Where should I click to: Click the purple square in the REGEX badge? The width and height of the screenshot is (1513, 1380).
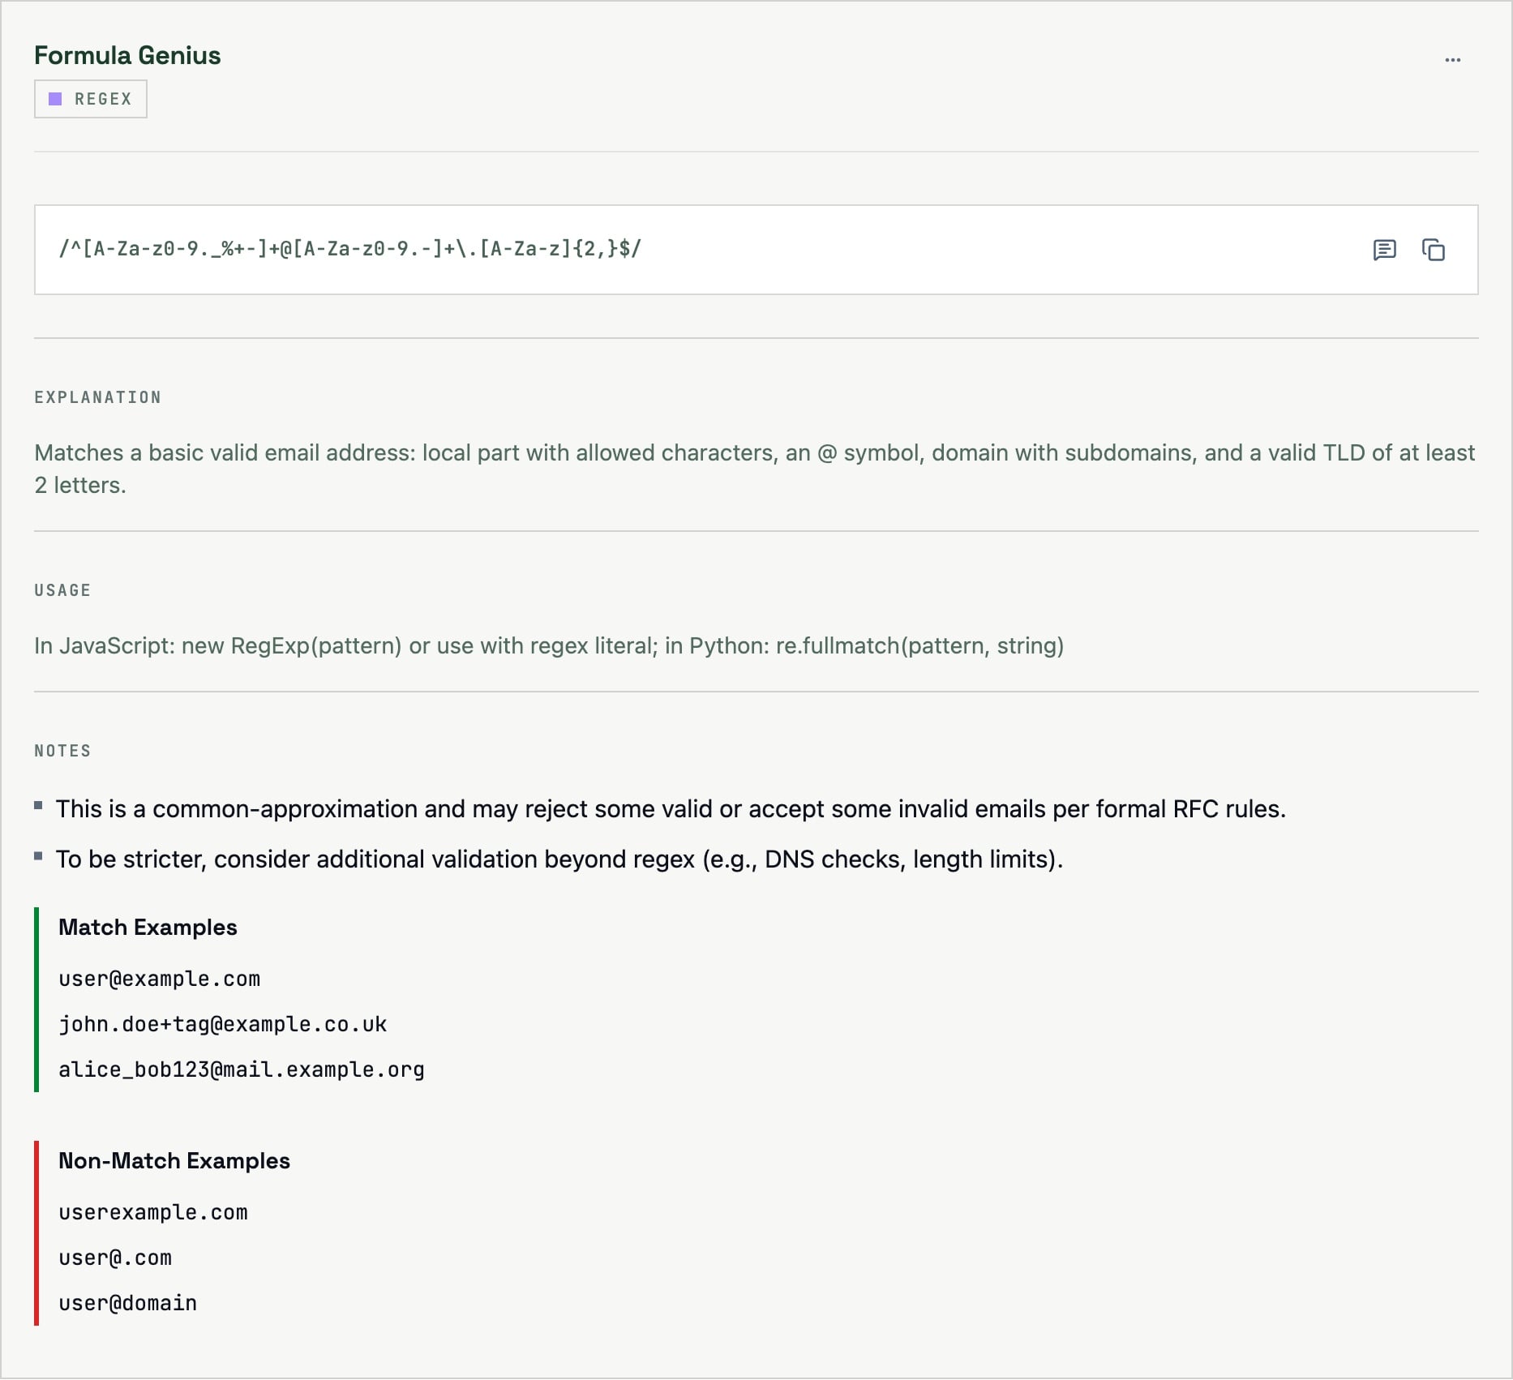coord(55,99)
